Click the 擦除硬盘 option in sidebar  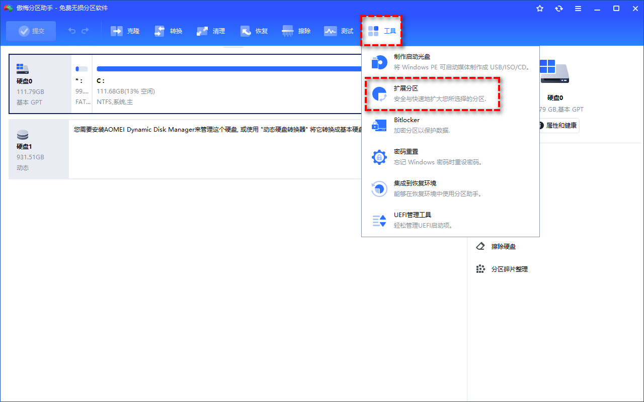(x=503, y=247)
